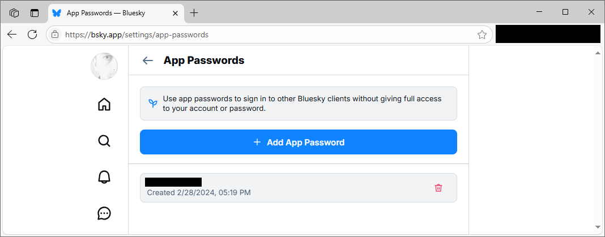
Task: Open the workspaces icon in title bar
Action: pyautogui.click(x=14, y=13)
